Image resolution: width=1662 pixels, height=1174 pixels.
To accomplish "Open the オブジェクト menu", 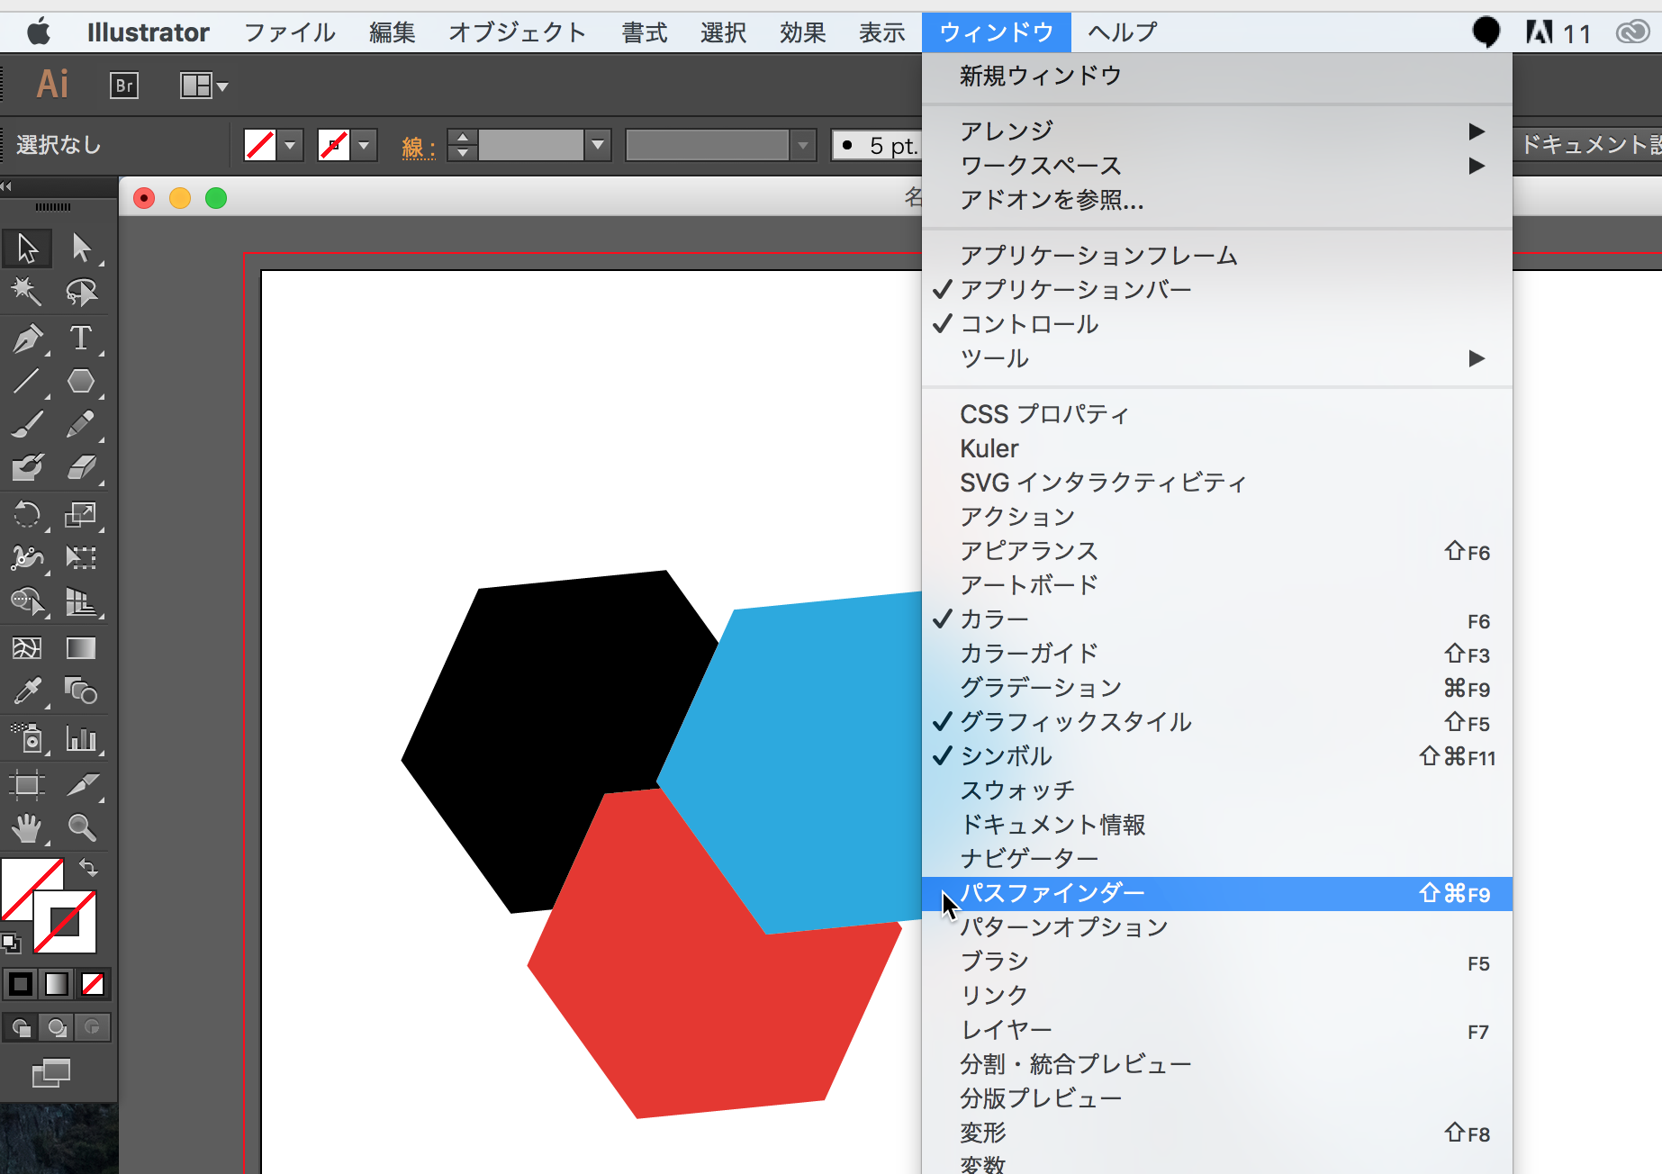I will (518, 32).
